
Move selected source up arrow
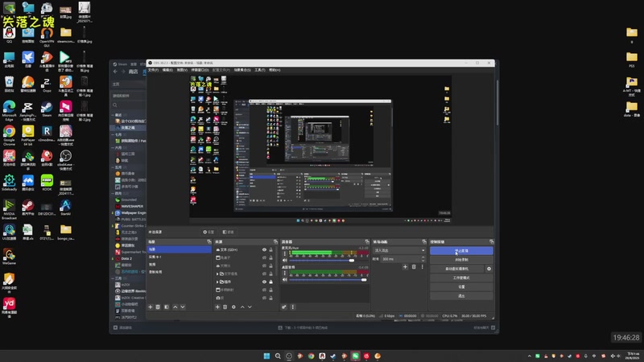[x=242, y=307]
